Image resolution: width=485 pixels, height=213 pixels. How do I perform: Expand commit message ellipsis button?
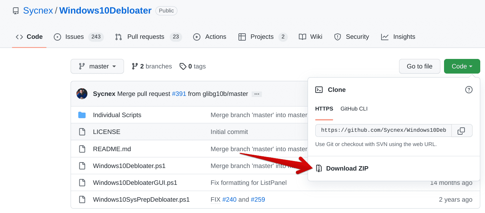(x=257, y=94)
